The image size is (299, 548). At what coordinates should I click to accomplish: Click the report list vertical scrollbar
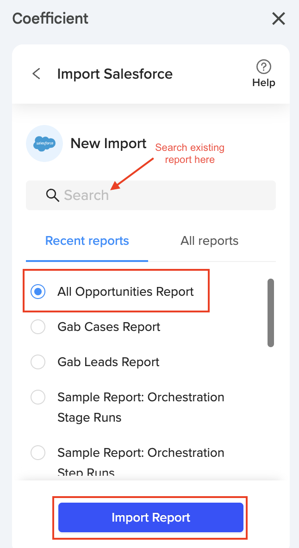[x=271, y=312]
